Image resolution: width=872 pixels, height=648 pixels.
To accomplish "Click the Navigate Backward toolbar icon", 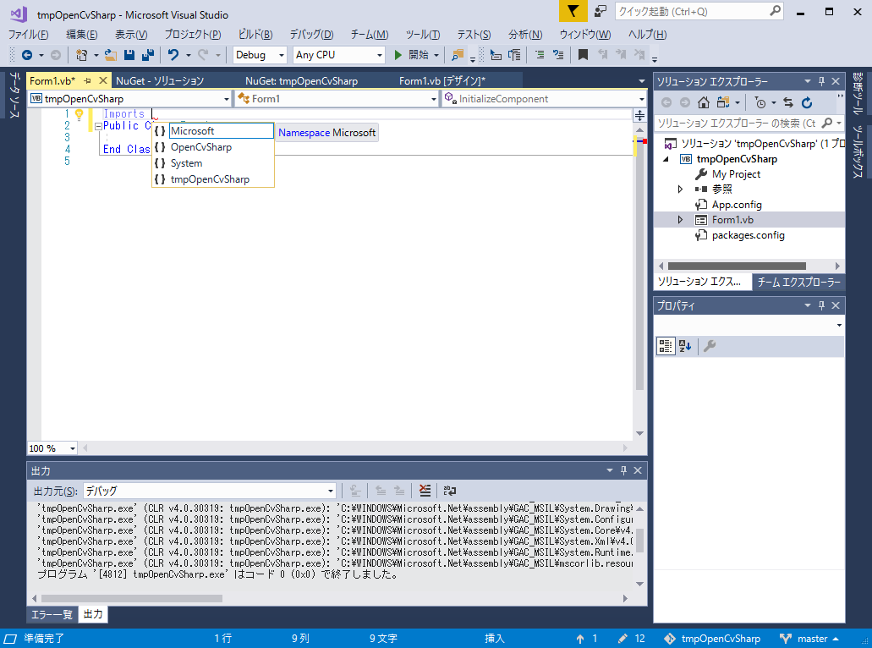I will click(x=26, y=54).
